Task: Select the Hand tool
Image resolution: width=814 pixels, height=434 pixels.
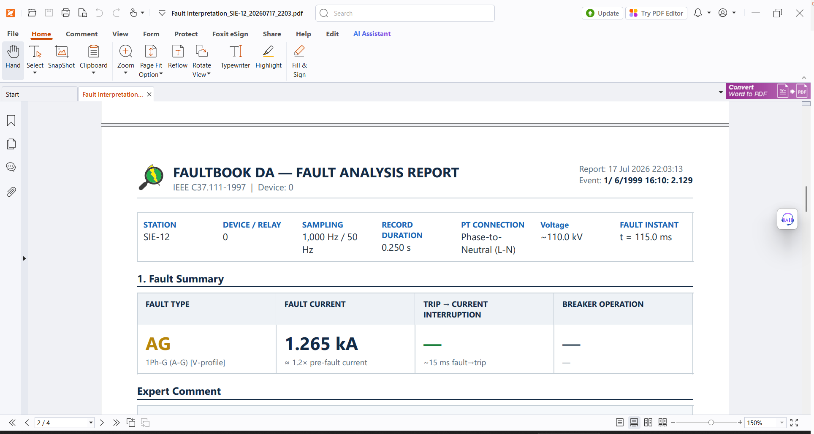Action: (13, 60)
